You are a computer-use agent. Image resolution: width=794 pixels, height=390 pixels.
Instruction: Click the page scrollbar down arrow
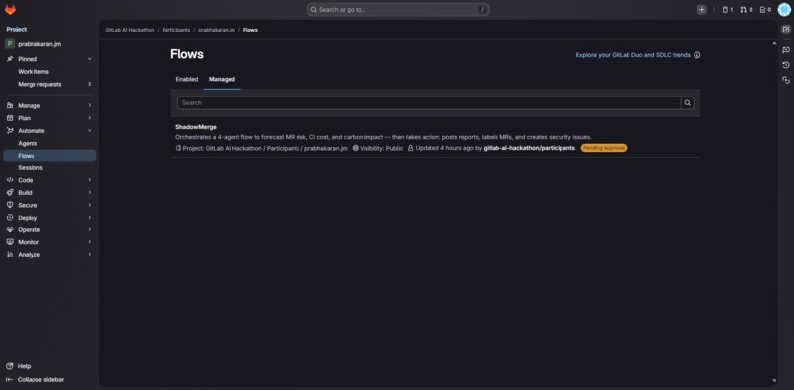pyautogui.click(x=773, y=380)
